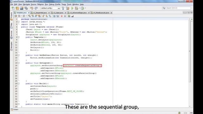Image resolution: width=203 pixels, height=114 pixels.
Task: Click the Save All toolbar icon
Action: click(x=26, y=8)
